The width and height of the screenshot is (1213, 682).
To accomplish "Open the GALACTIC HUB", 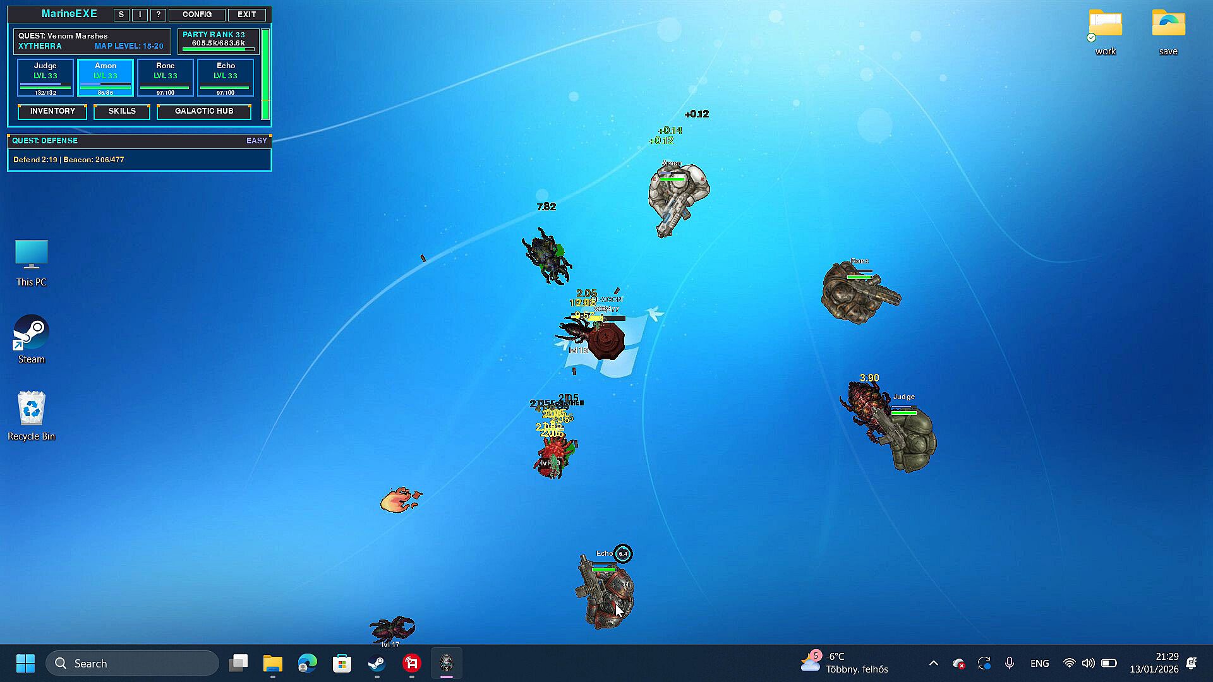I will click(204, 111).
